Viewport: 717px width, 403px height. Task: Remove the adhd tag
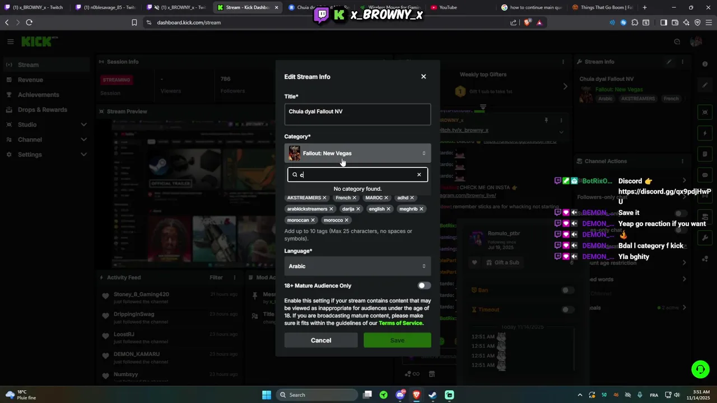(x=412, y=198)
